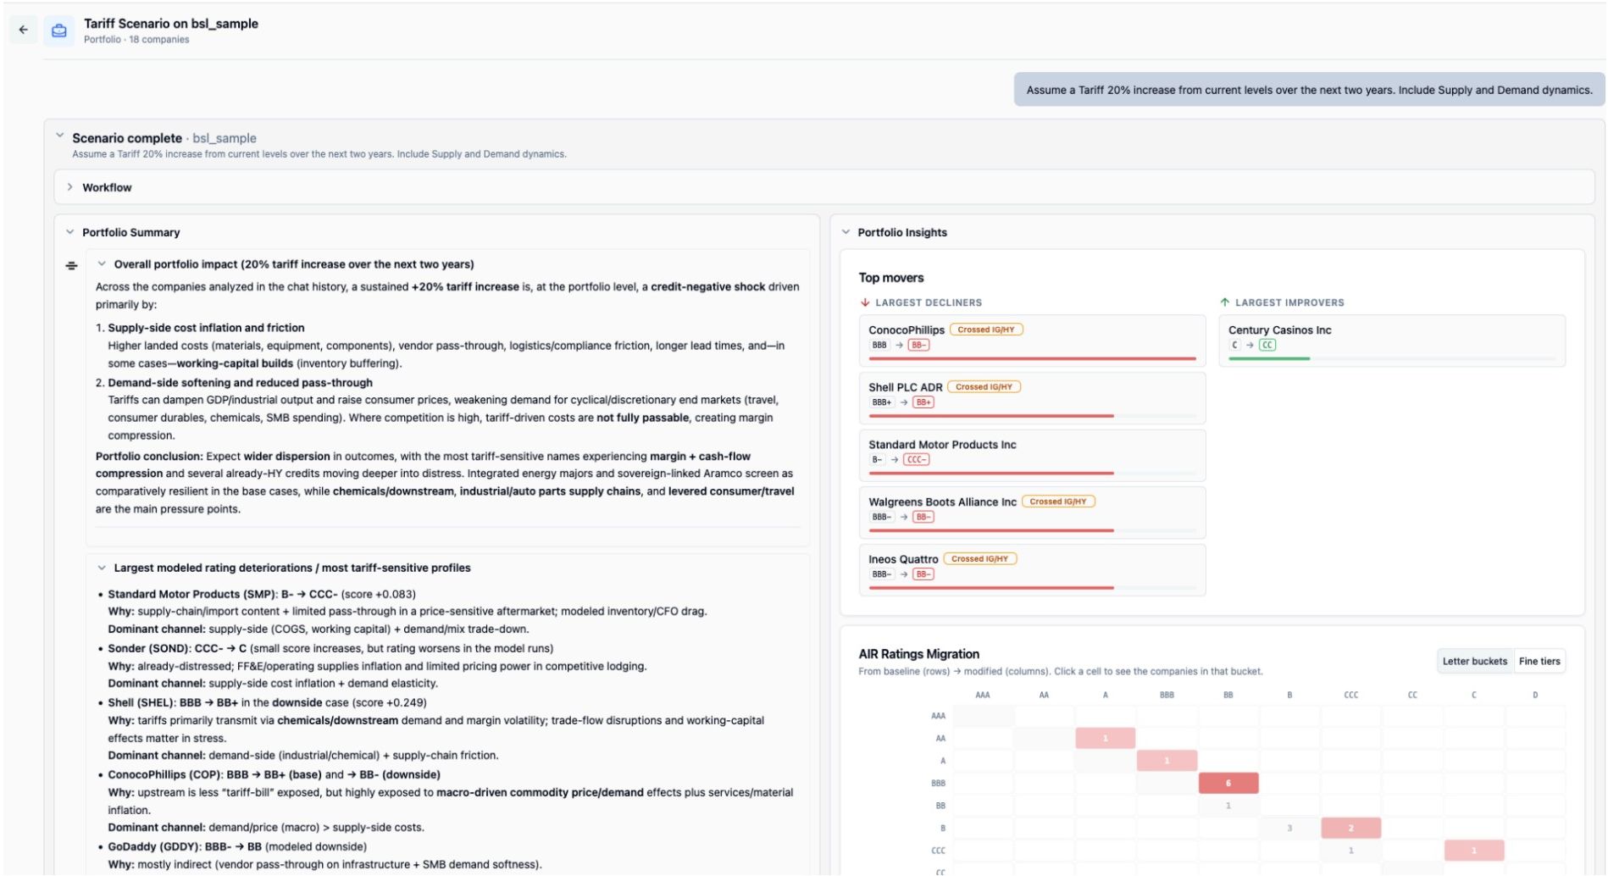Viewport: 1608px width, 876px height.
Task: Expand the Workflow section
Action: click(x=69, y=187)
